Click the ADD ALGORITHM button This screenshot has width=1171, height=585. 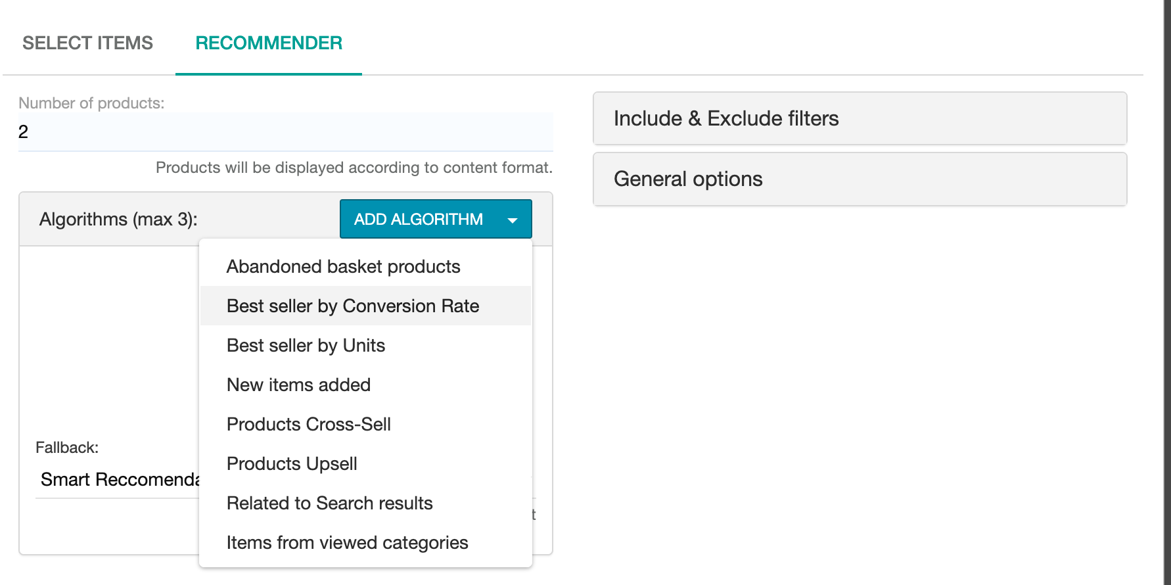[x=419, y=219]
